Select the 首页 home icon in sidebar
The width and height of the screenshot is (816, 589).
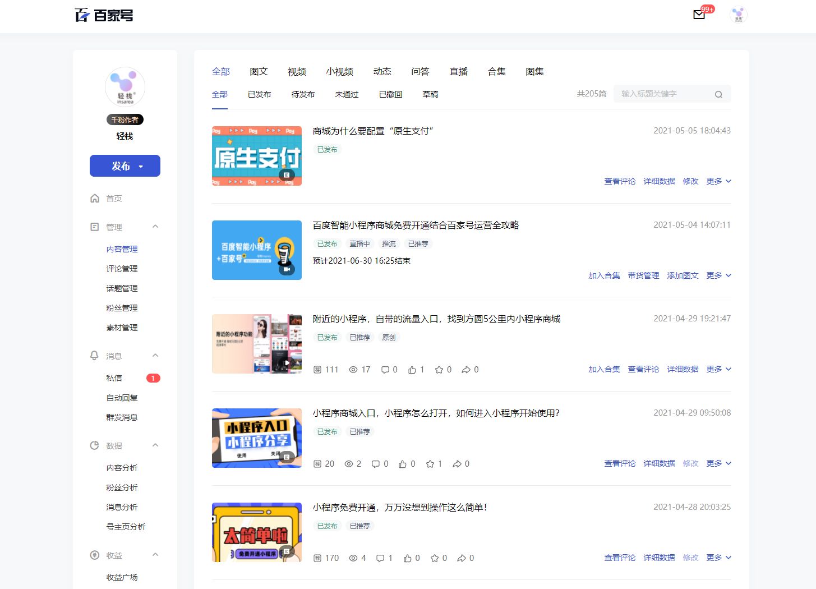95,198
